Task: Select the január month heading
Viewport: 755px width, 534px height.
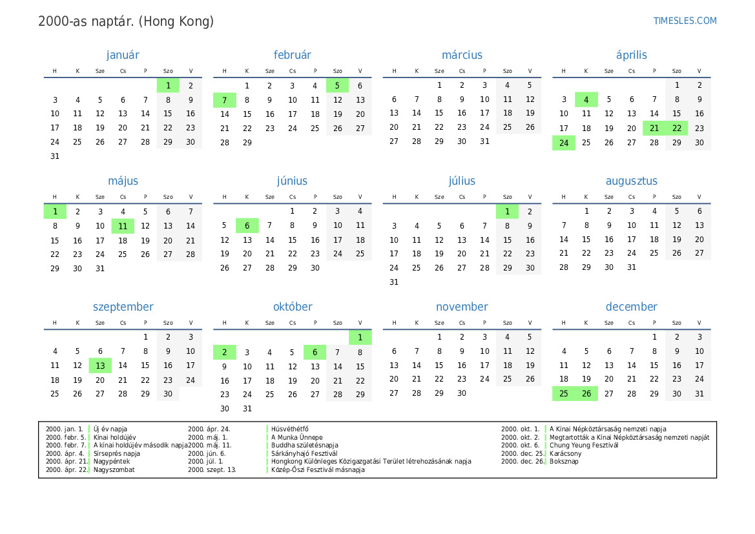Action: (x=123, y=55)
